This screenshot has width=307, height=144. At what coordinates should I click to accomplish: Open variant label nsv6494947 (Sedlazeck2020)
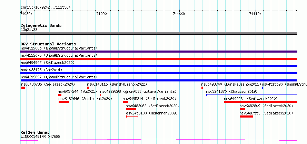click(x=48, y=63)
